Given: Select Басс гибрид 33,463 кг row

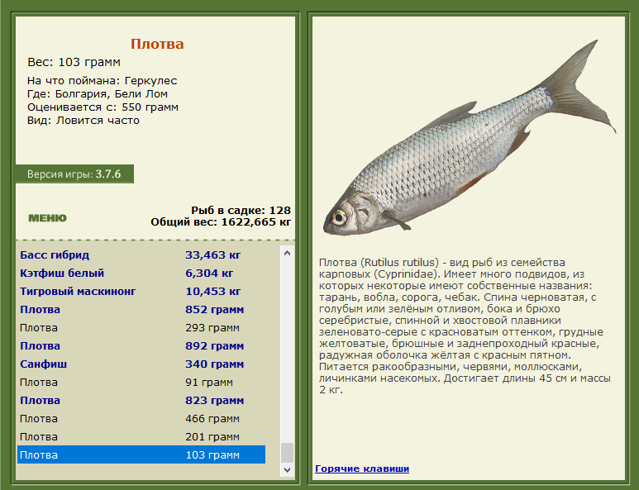Looking at the screenshot, I should click(141, 255).
